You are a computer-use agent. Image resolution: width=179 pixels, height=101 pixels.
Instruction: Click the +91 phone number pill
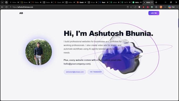tap(96, 72)
